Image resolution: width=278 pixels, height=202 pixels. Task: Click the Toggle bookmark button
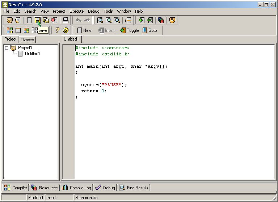point(130,30)
